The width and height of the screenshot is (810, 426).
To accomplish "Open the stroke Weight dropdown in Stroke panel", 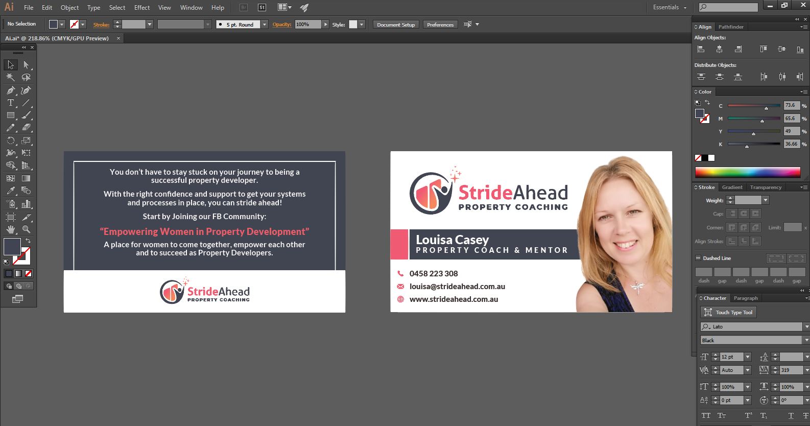I will (765, 200).
